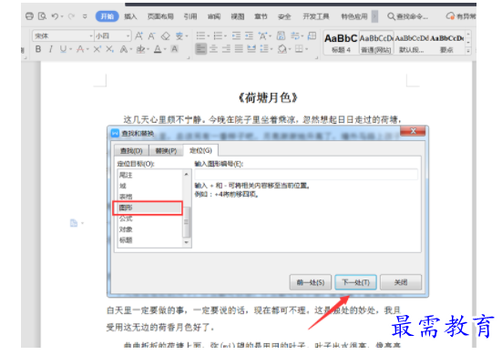Clear formatting with the eraser icon
The width and height of the screenshot is (502, 355).
pos(166,35)
